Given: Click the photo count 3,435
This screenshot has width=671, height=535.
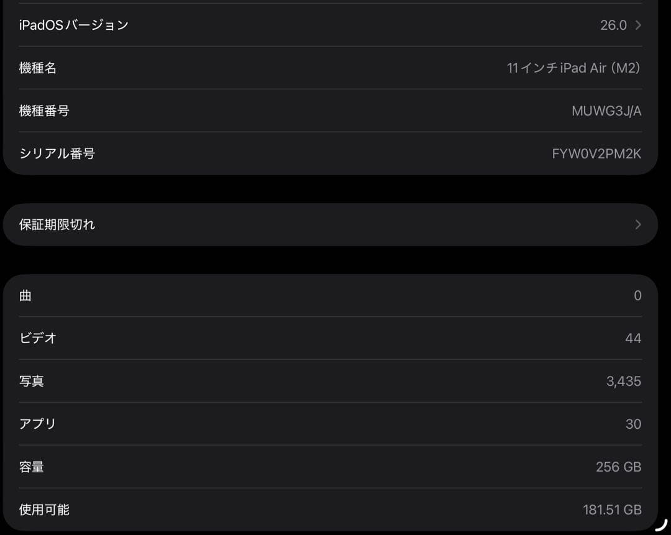Looking at the screenshot, I should point(623,381).
